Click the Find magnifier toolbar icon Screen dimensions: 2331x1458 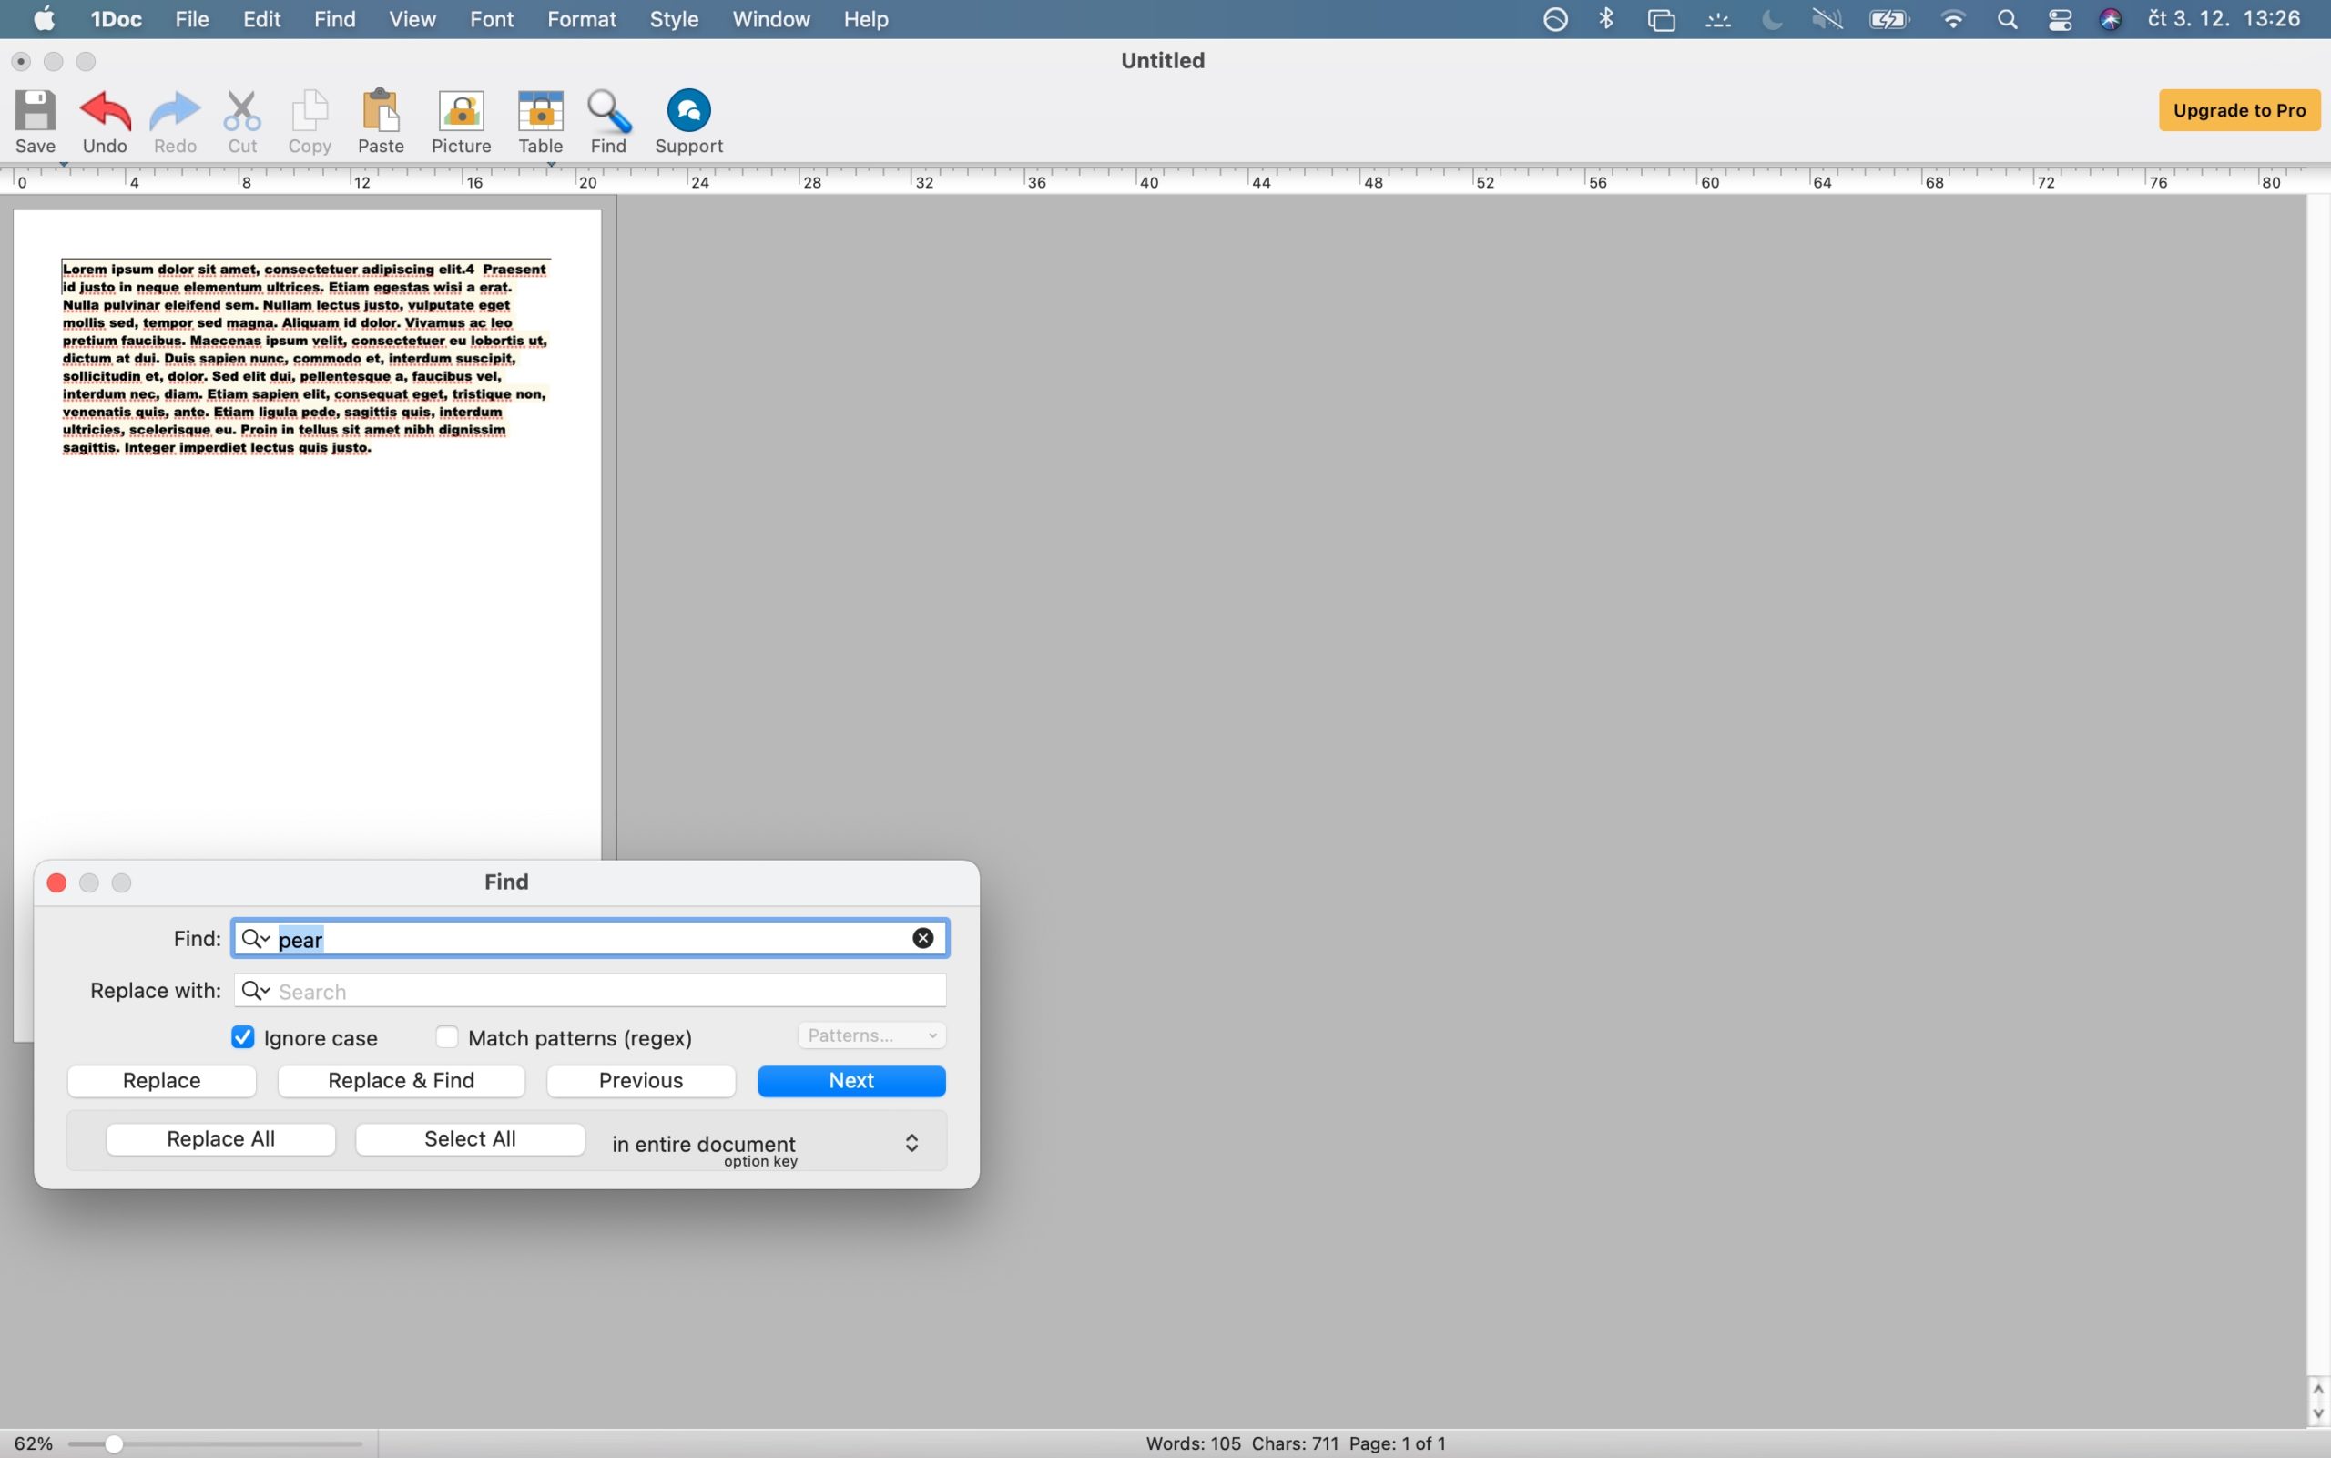[608, 113]
